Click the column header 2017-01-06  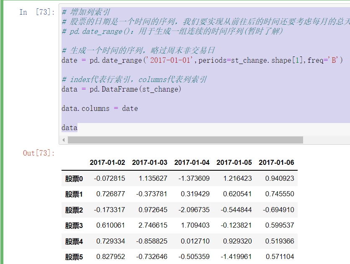pyautogui.click(x=276, y=163)
